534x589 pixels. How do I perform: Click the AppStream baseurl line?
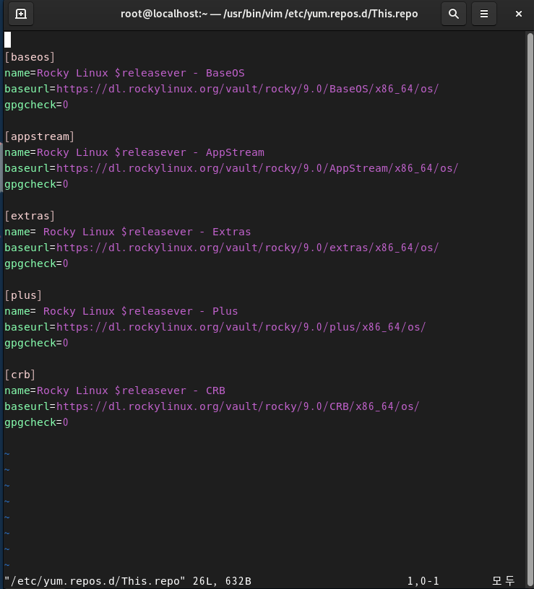pos(231,168)
